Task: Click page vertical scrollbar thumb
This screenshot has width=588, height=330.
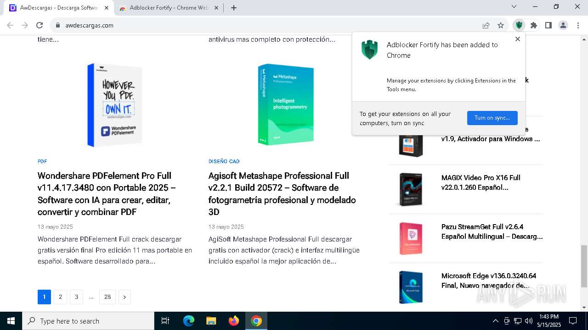Action: click(584, 266)
